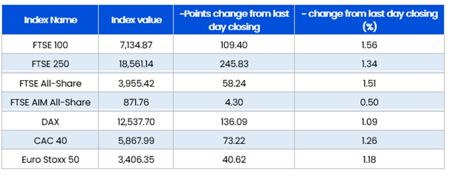Click the DAX index name cell
Screen dimensions: 451x176
(x=50, y=121)
